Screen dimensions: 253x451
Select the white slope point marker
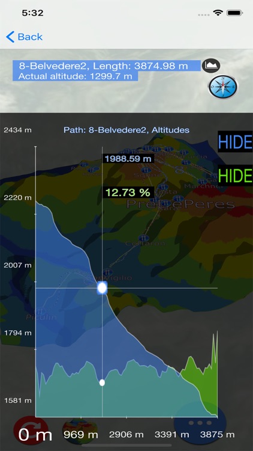(102, 382)
